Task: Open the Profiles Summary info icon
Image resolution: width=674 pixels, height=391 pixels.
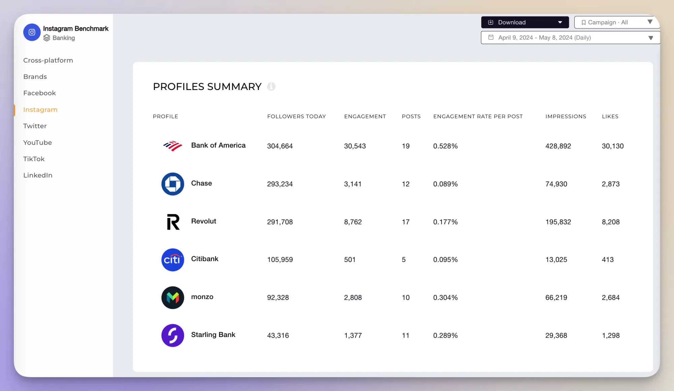Action: click(271, 87)
